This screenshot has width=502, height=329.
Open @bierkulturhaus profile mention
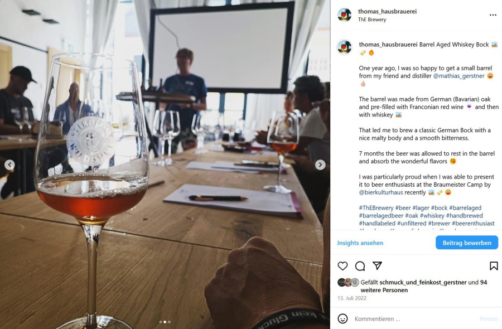[x=380, y=192]
